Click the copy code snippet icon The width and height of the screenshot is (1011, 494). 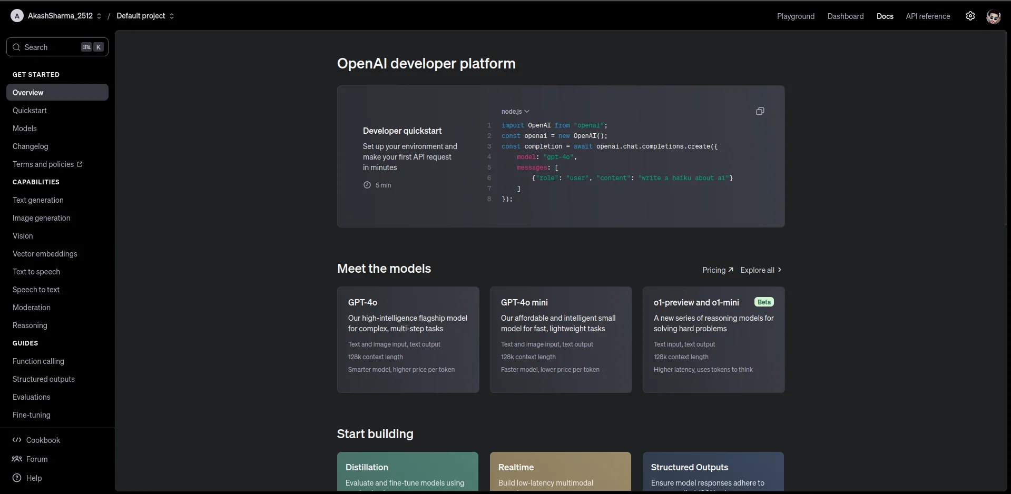(x=760, y=111)
